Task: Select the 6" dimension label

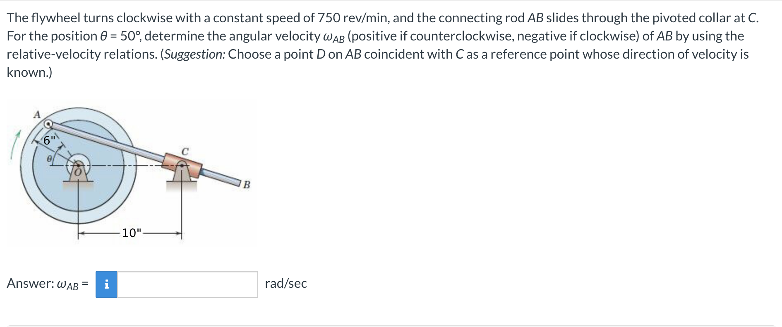Action: coord(49,140)
